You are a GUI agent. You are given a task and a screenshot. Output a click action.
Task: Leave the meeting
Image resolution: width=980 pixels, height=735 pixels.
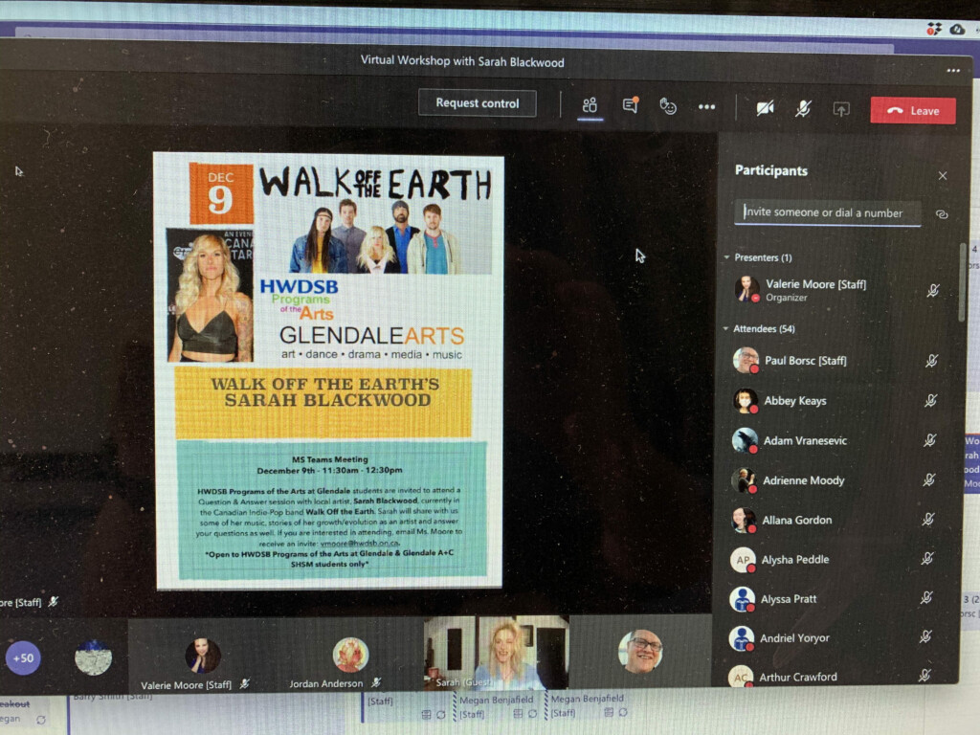pos(912,111)
